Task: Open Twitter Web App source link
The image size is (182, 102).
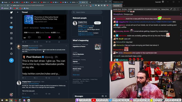Action: coord(46,28)
